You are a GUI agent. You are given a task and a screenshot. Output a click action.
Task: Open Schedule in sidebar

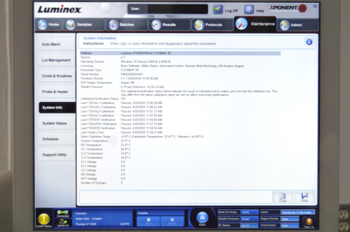(57, 139)
